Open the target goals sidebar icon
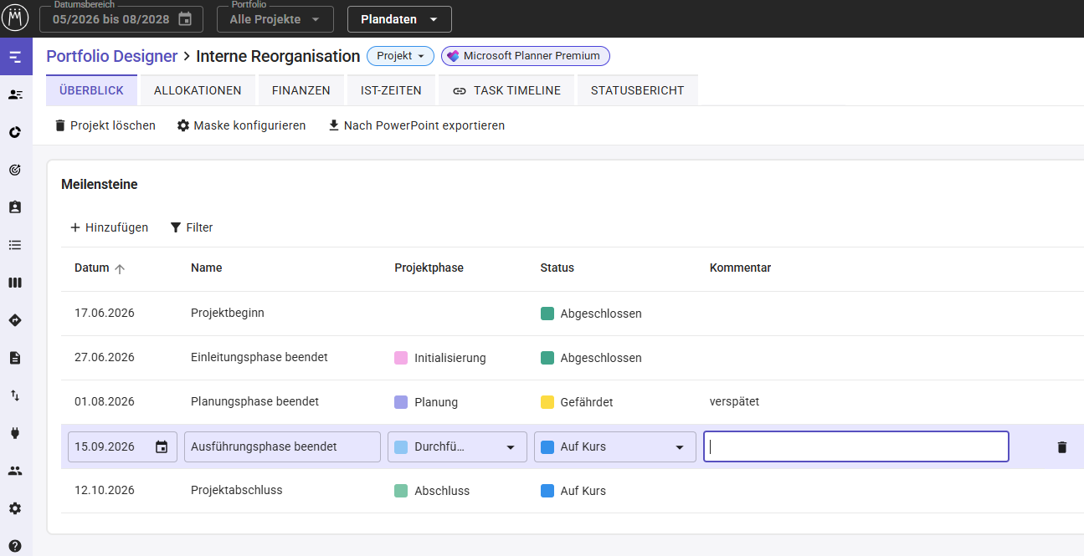Image resolution: width=1084 pixels, height=556 pixels. click(15, 170)
